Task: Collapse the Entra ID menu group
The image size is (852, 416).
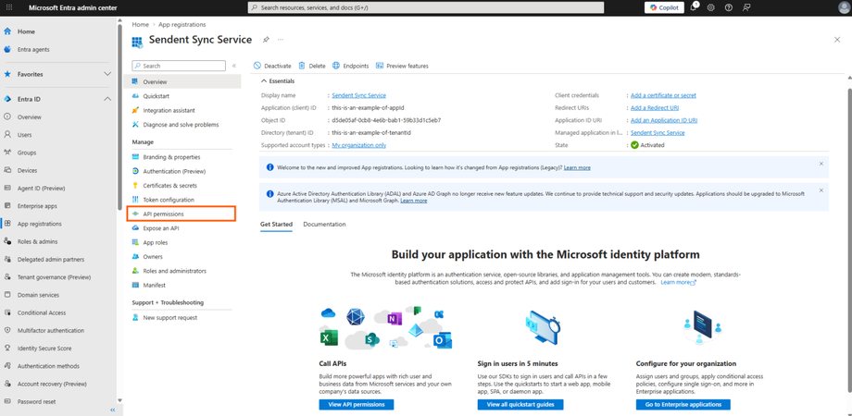Action: 107,99
